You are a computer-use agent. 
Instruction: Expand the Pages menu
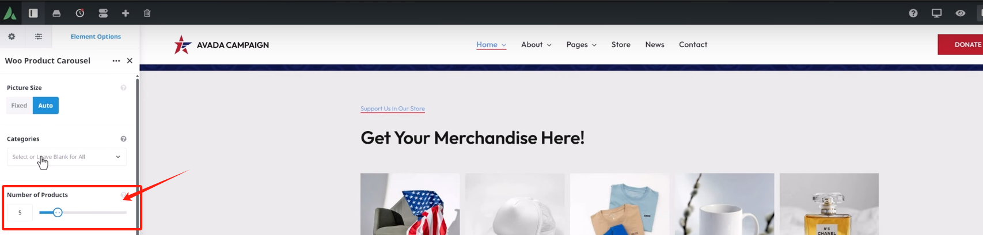581,45
